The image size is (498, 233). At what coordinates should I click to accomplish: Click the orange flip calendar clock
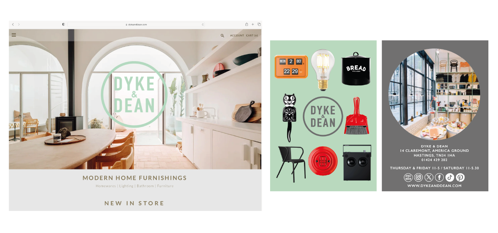click(x=291, y=67)
